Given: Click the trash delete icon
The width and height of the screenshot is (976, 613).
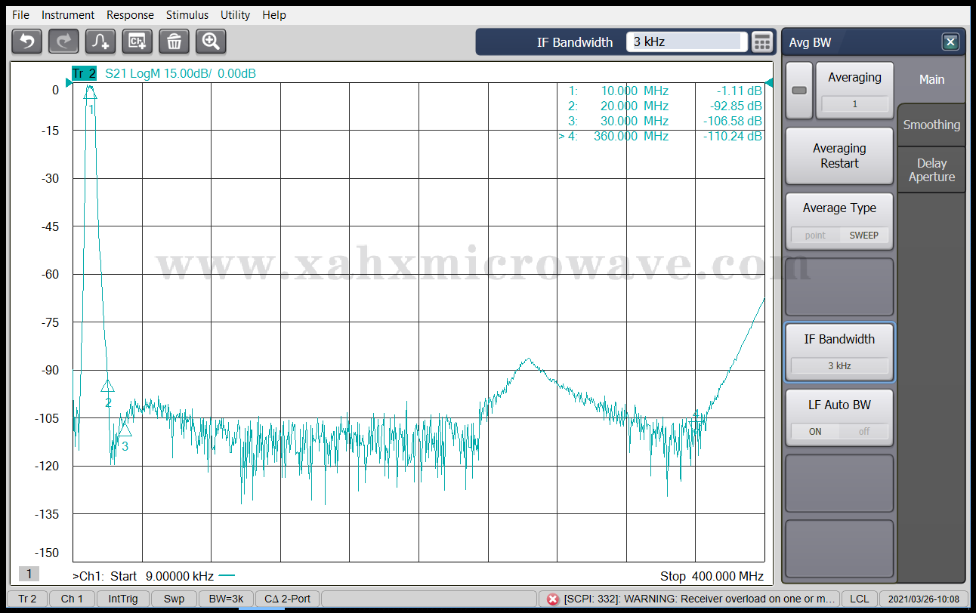Looking at the screenshot, I should [x=174, y=41].
